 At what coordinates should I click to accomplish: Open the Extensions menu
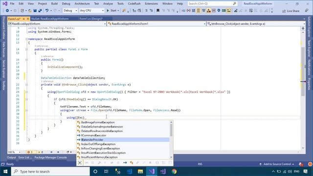click(151, 3)
